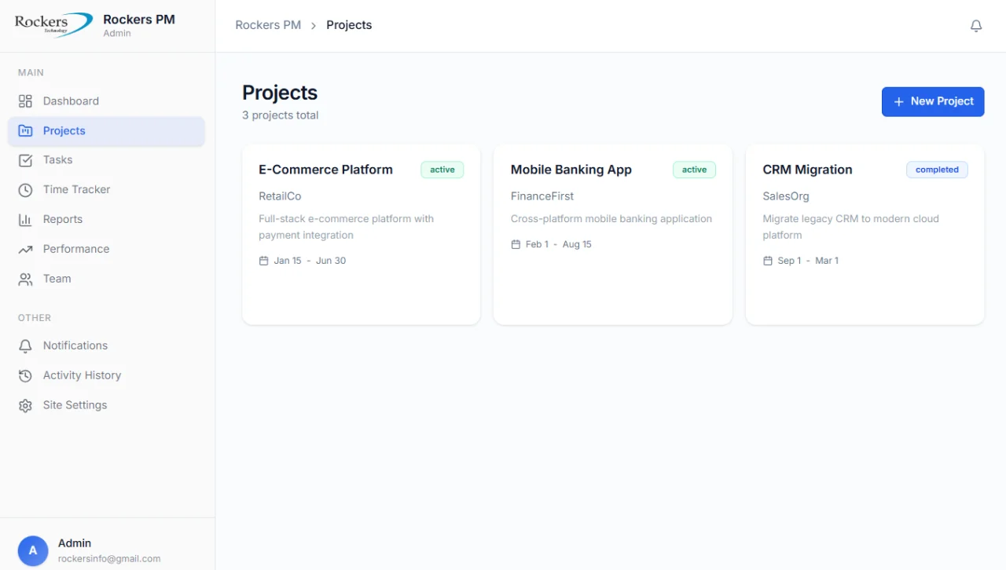Click calendar icon on E-Commerce Platform card
Viewport: 1006px width, 570px height.
(263, 261)
